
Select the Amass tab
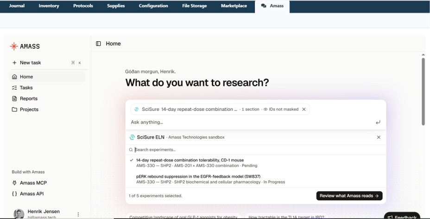pos(272,6)
